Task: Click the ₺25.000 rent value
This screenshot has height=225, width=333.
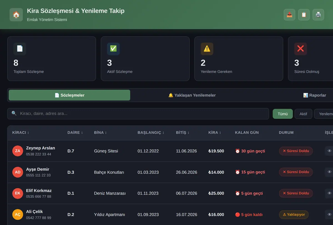Action: tap(216, 193)
